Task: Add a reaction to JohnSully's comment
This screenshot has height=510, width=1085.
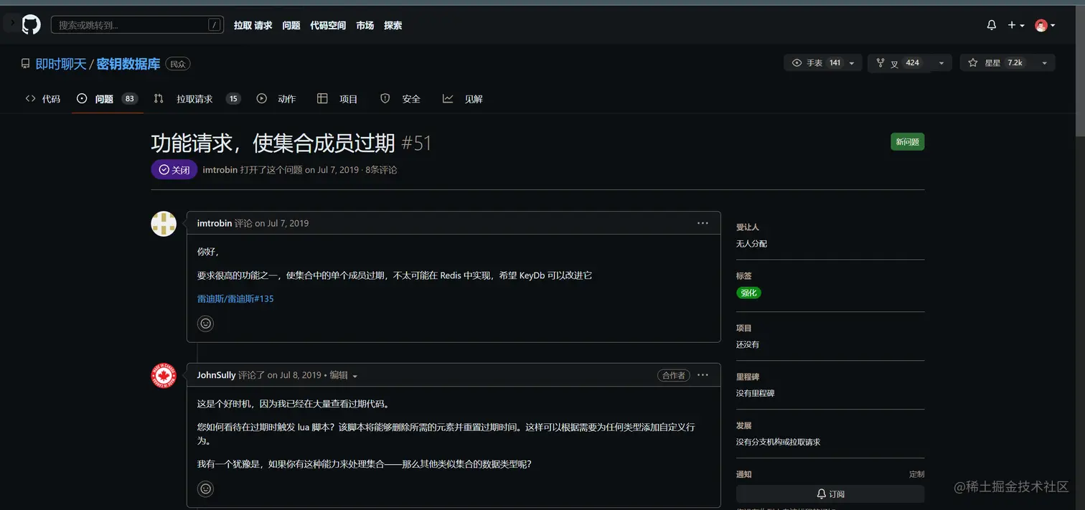Action: pos(206,489)
